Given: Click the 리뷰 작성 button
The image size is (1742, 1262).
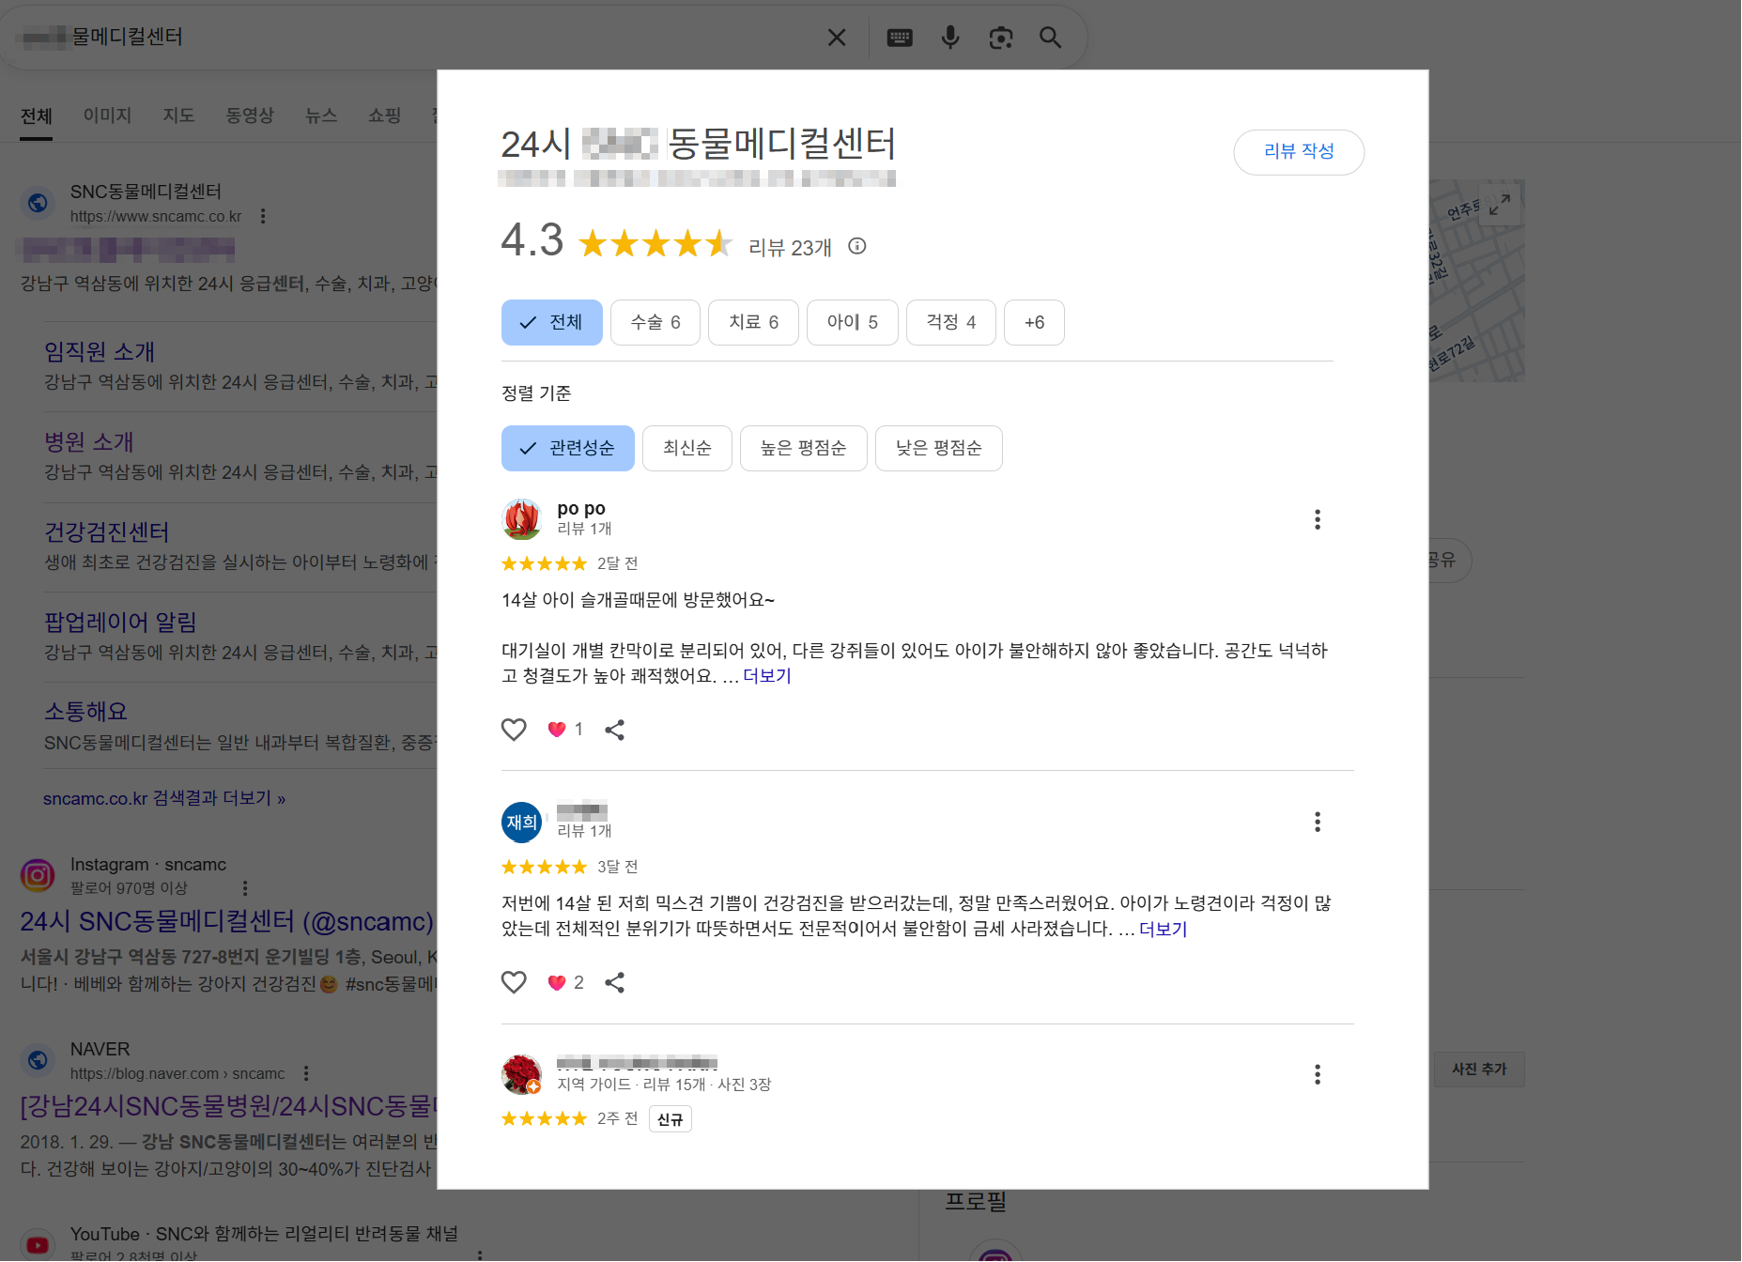Looking at the screenshot, I should pos(1298,152).
